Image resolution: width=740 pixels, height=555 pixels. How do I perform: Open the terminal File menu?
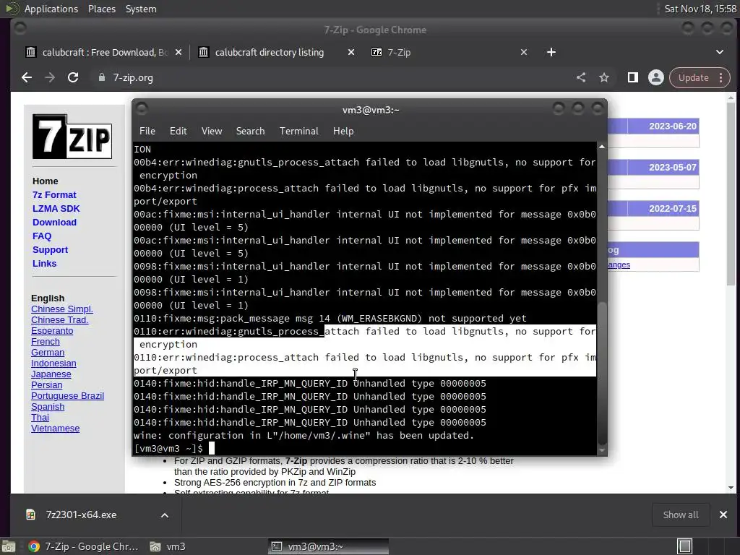(x=147, y=131)
